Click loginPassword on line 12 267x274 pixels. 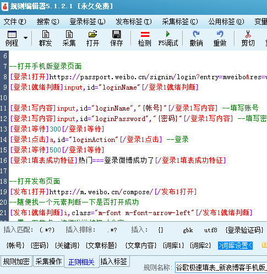click(120, 119)
